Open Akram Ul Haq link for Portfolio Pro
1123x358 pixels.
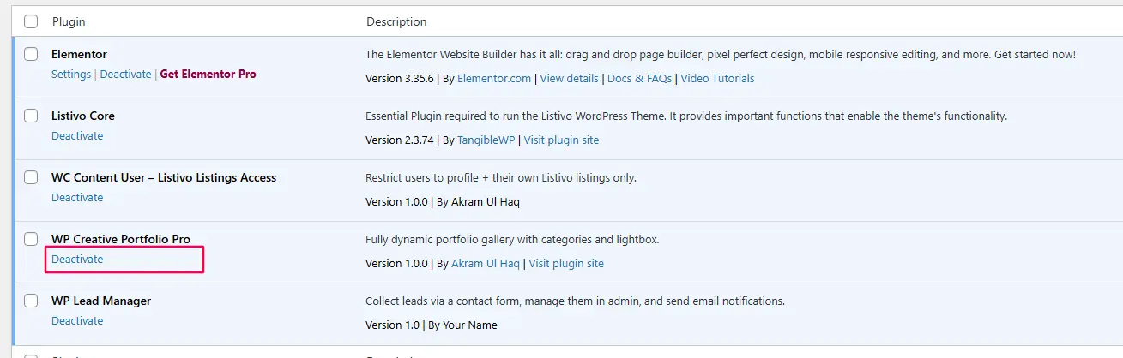[x=486, y=264]
